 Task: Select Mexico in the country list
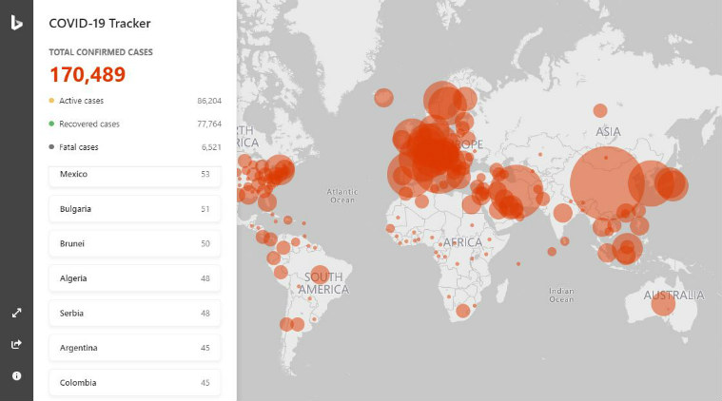click(134, 175)
